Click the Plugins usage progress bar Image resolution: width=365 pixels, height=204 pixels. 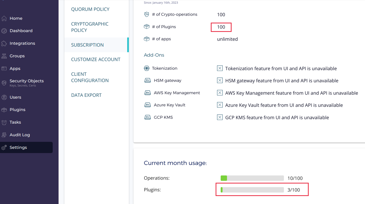pyautogui.click(x=252, y=190)
